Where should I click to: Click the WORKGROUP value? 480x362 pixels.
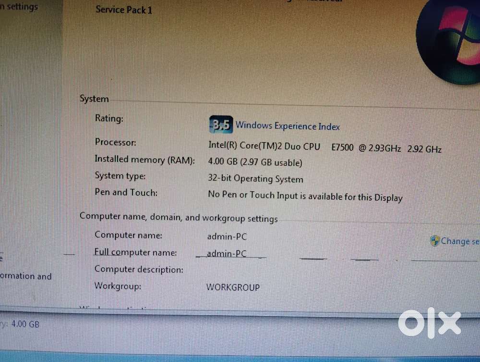(233, 287)
